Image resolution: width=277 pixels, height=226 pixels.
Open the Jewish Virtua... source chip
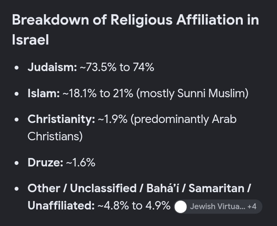[218, 206]
